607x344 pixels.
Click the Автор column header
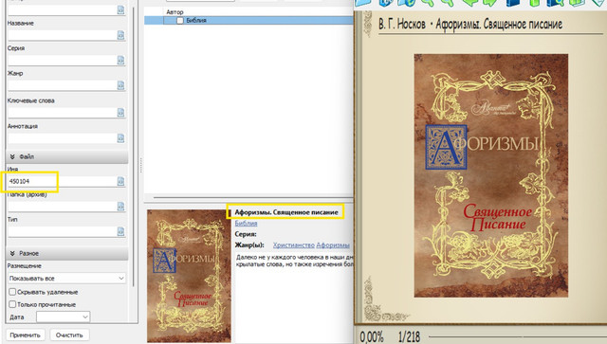coord(175,12)
